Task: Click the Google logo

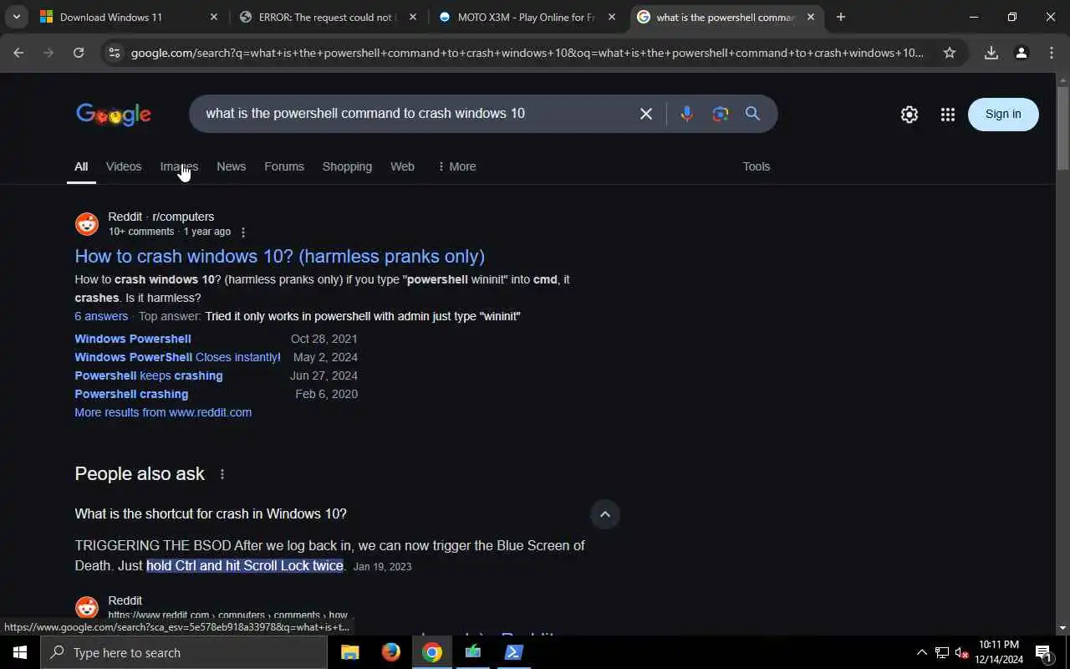Action: (114, 115)
